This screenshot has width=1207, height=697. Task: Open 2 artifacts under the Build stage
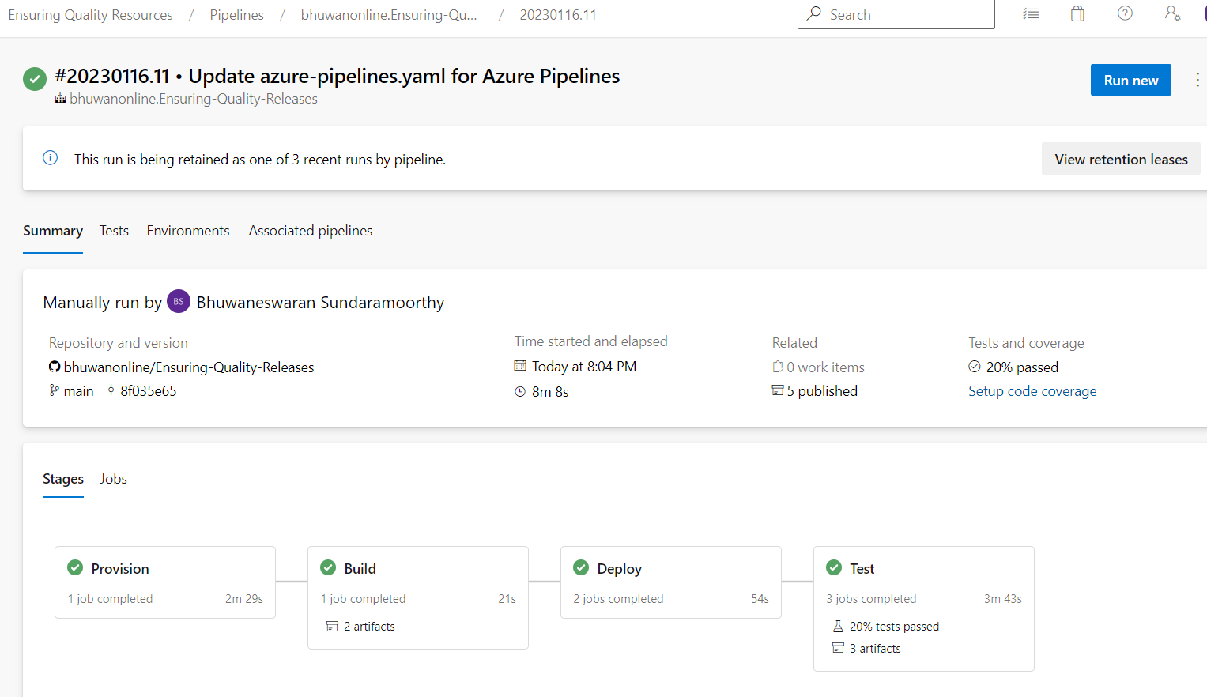click(368, 626)
